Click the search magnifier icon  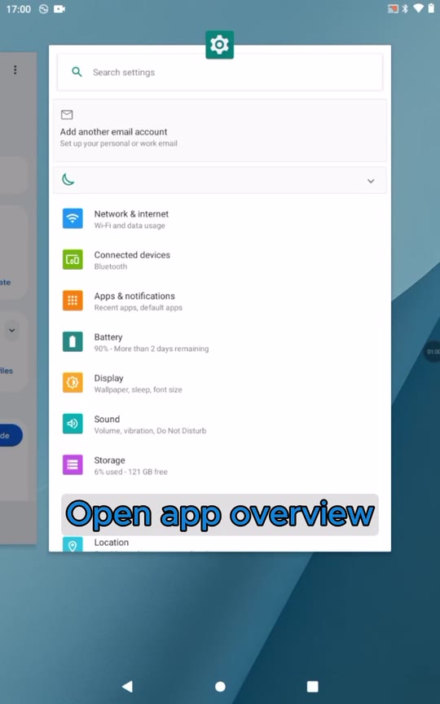pyautogui.click(x=77, y=72)
